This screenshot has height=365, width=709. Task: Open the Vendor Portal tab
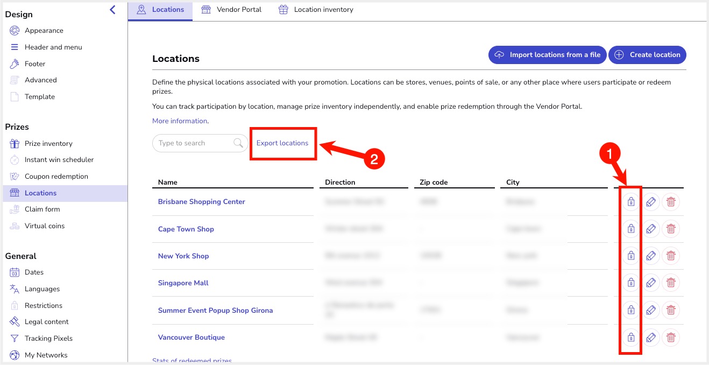click(231, 10)
